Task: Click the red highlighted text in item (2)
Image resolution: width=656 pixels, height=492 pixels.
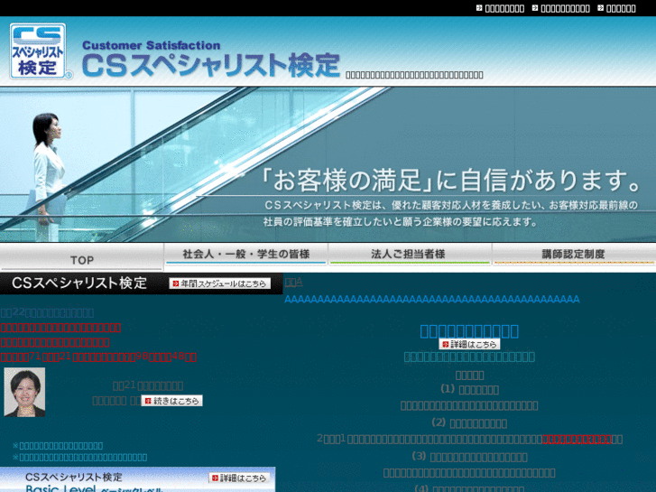Action: coord(577,440)
